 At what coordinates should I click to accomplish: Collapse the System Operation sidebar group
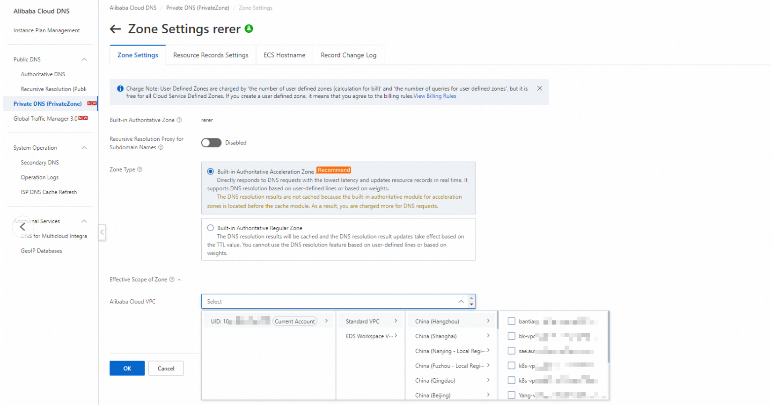tap(84, 148)
